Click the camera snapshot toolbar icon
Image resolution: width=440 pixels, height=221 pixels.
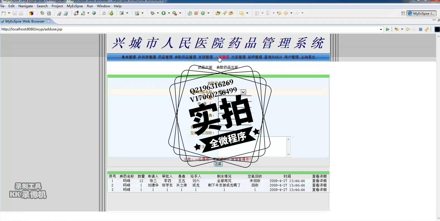coord(122,13)
